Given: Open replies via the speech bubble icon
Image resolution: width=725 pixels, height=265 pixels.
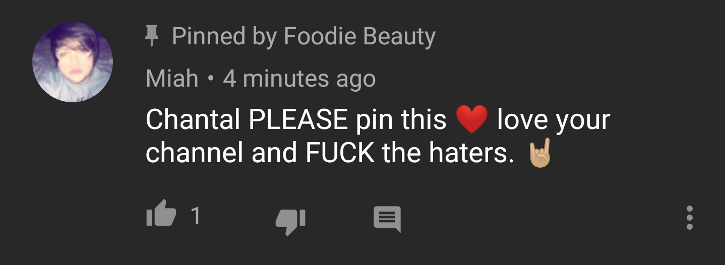Looking at the screenshot, I should tap(387, 220).
